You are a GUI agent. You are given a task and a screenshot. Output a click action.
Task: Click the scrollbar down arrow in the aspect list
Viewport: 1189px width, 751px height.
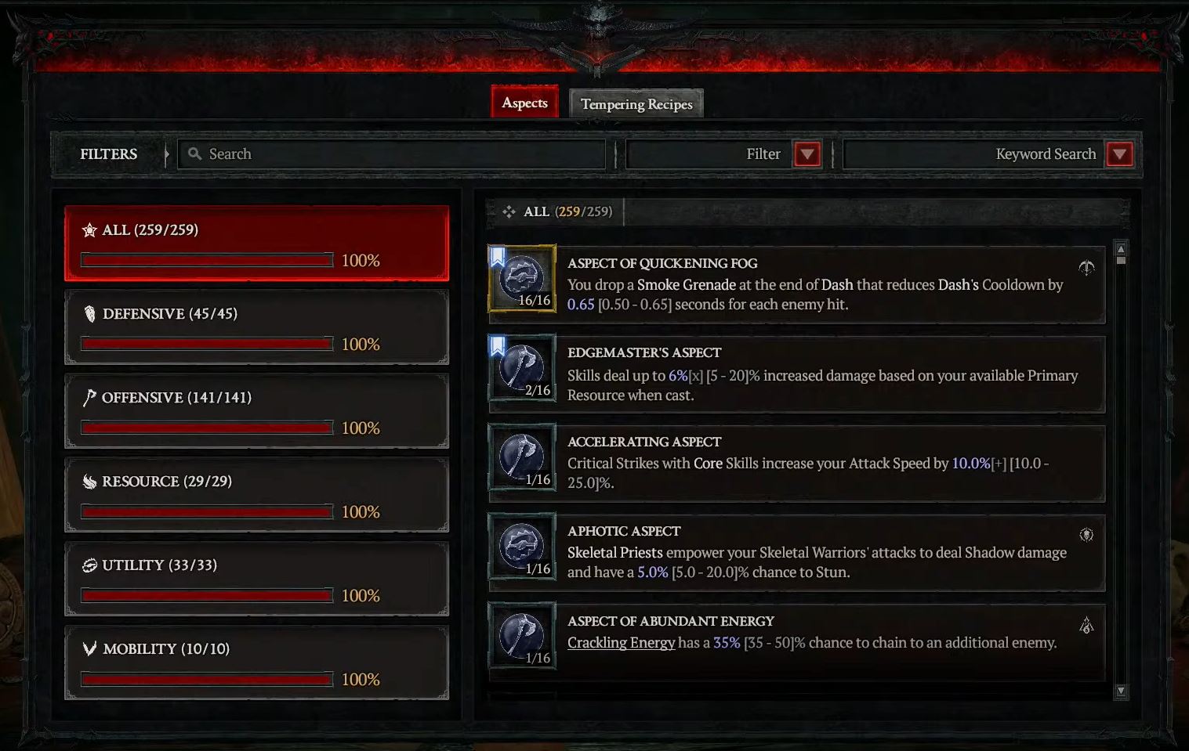1121,691
